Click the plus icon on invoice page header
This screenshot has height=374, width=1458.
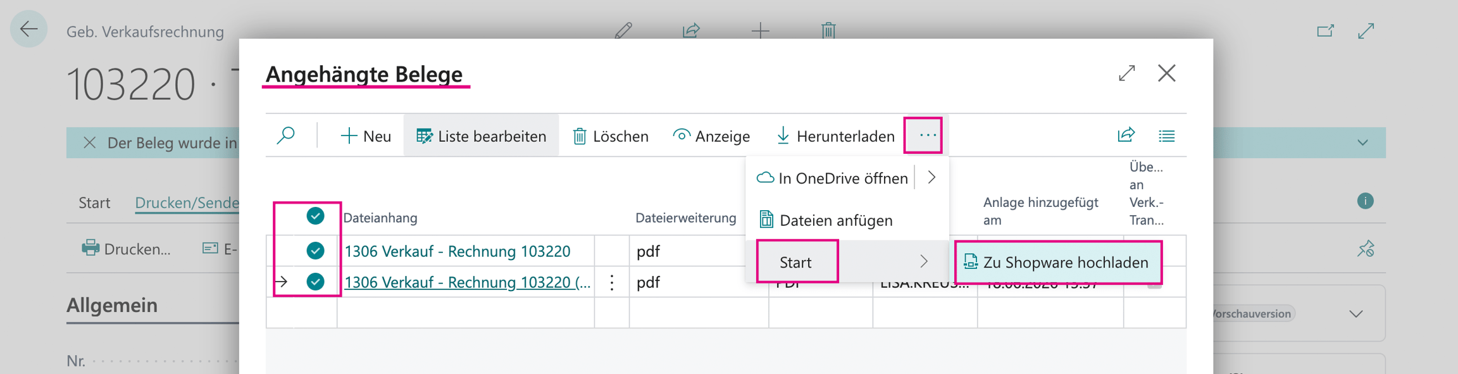click(760, 30)
